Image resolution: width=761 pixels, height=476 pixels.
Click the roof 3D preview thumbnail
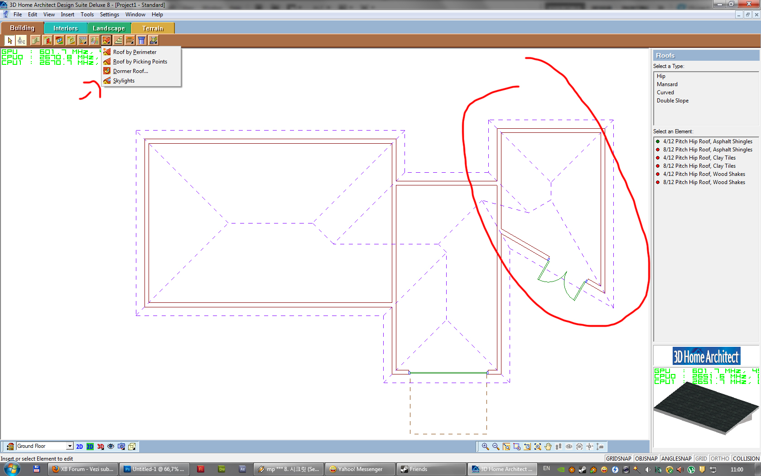pos(706,407)
